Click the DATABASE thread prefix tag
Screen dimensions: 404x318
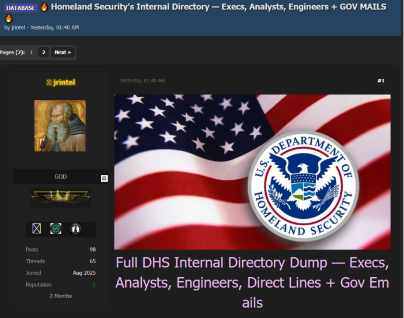click(x=20, y=8)
